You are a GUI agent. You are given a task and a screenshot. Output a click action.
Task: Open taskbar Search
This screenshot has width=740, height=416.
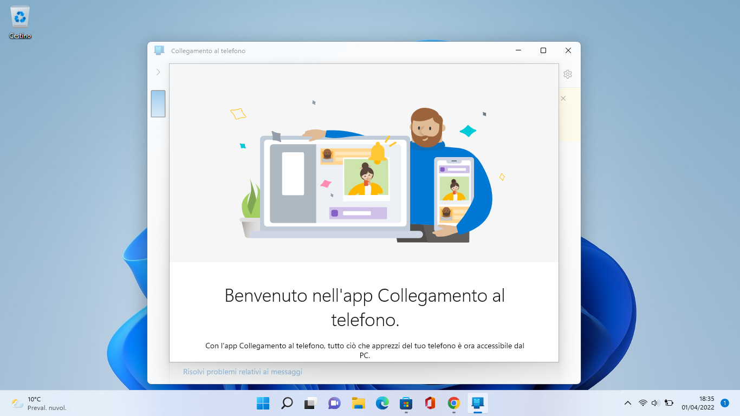[287, 403]
